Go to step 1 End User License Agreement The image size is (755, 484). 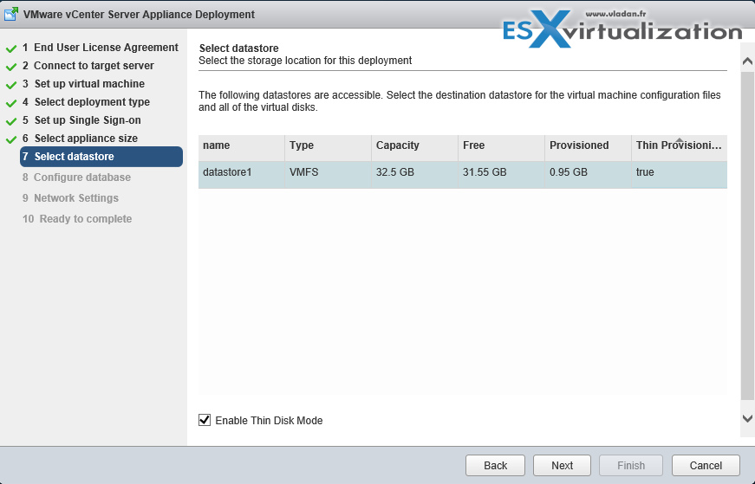(101, 47)
